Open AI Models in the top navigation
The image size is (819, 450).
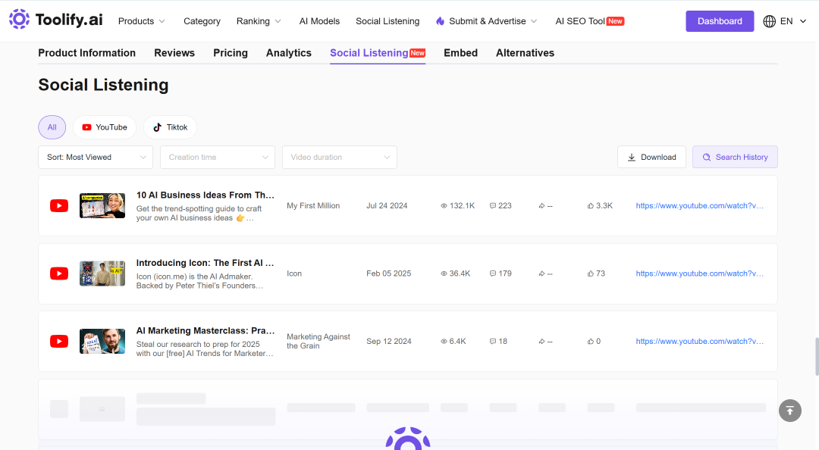(320, 21)
